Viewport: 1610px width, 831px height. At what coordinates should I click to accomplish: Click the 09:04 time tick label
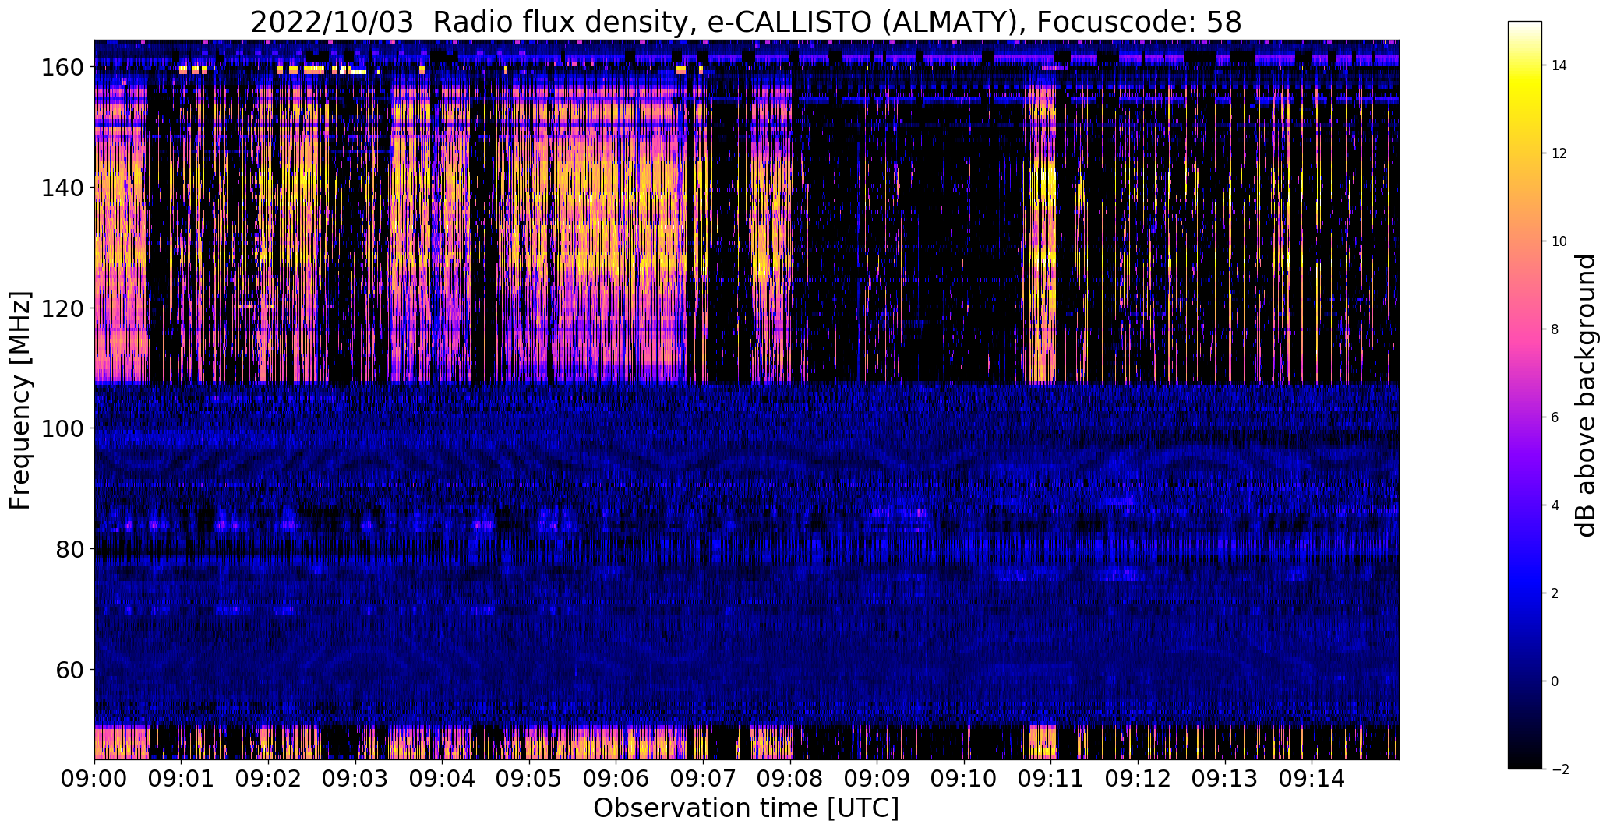point(443,778)
